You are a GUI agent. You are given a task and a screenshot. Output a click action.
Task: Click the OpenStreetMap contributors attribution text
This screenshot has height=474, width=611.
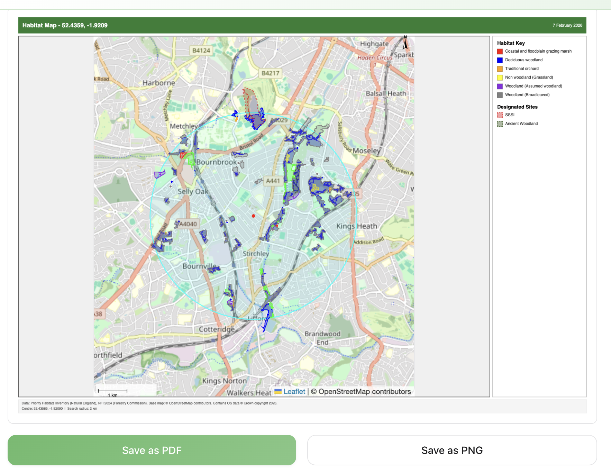point(361,391)
